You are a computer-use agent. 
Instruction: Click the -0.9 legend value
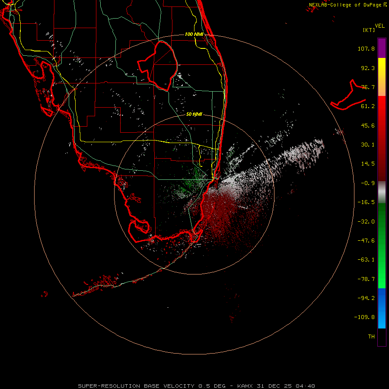point(368,183)
